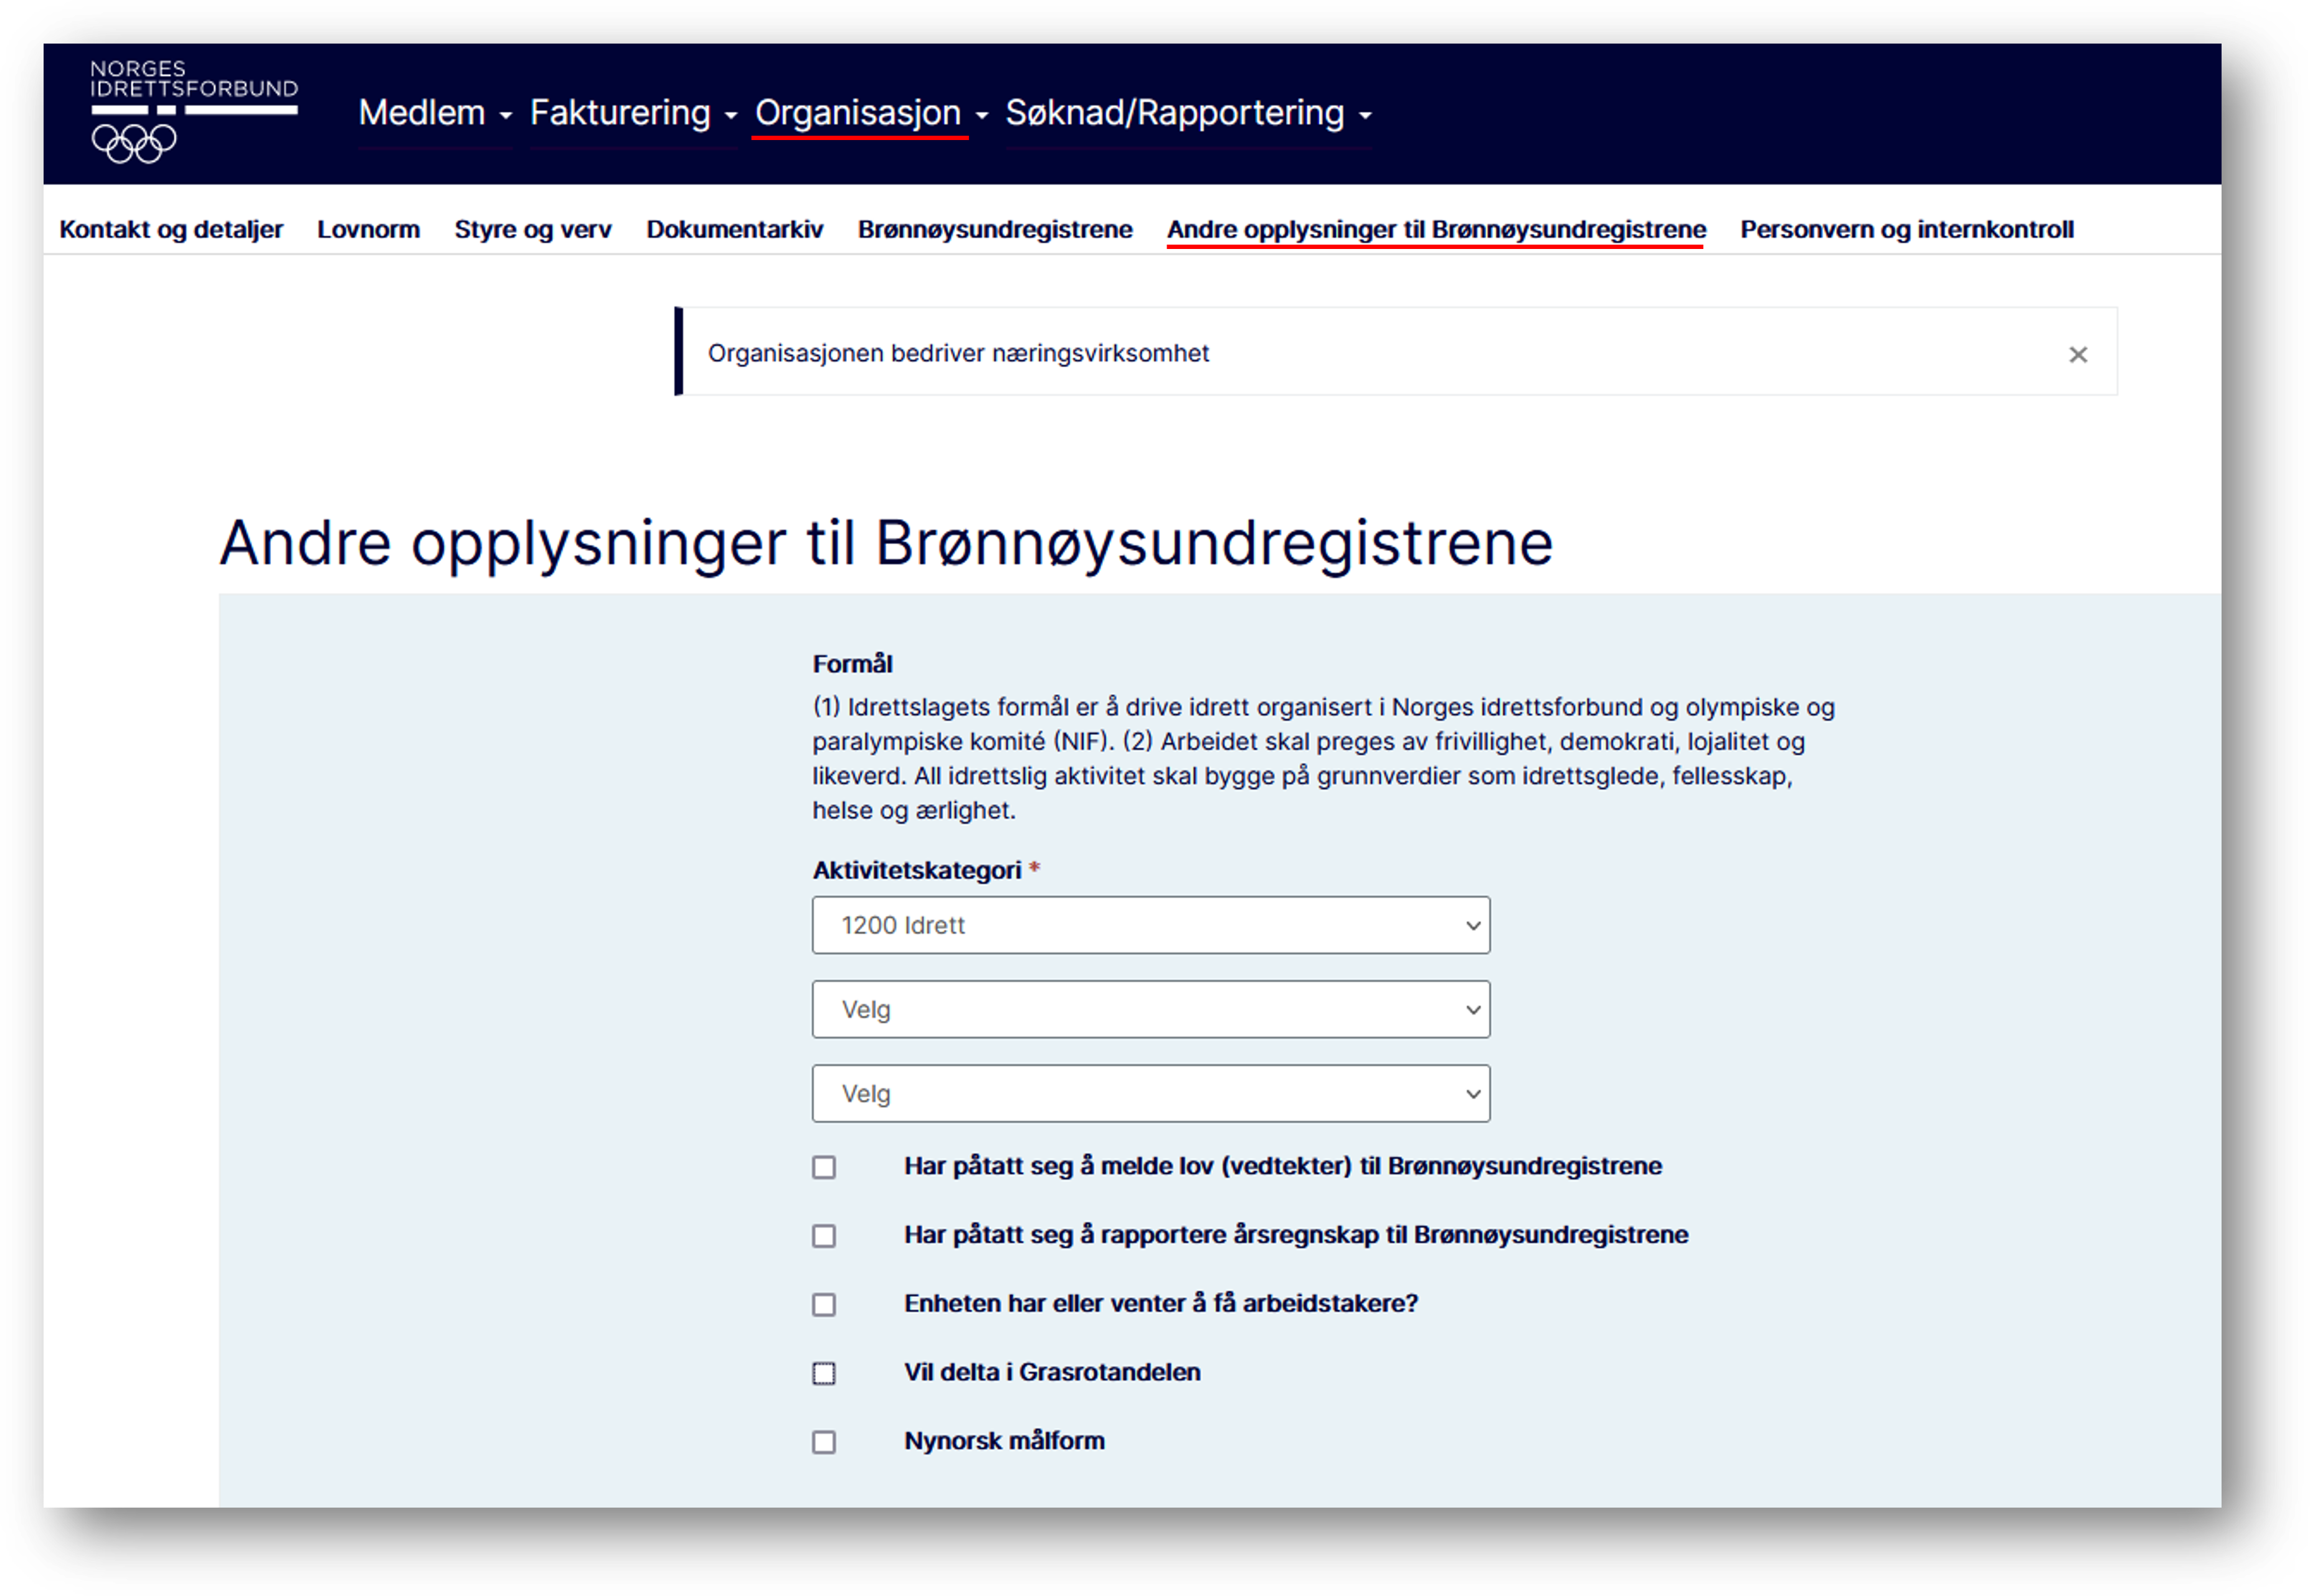Open the Søknad/Rapportering menu
2310x1596 pixels.
(x=1188, y=113)
